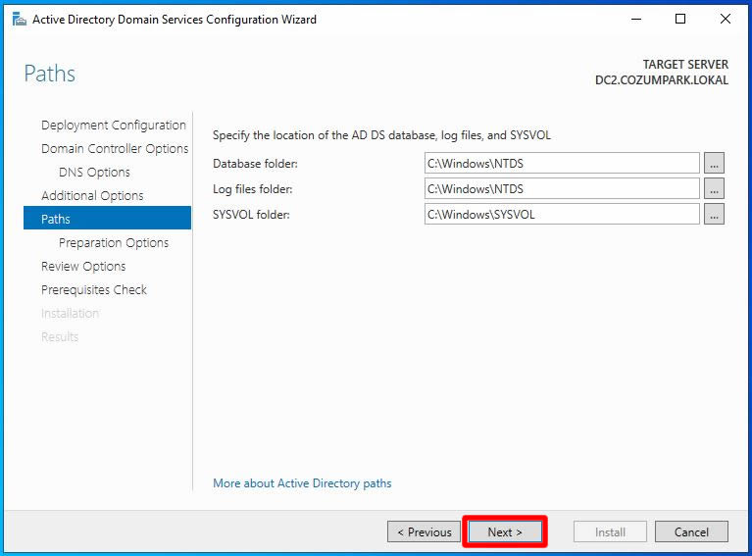Browse for the Database folder location
This screenshot has width=752, height=556.
pyautogui.click(x=714, y=164)
